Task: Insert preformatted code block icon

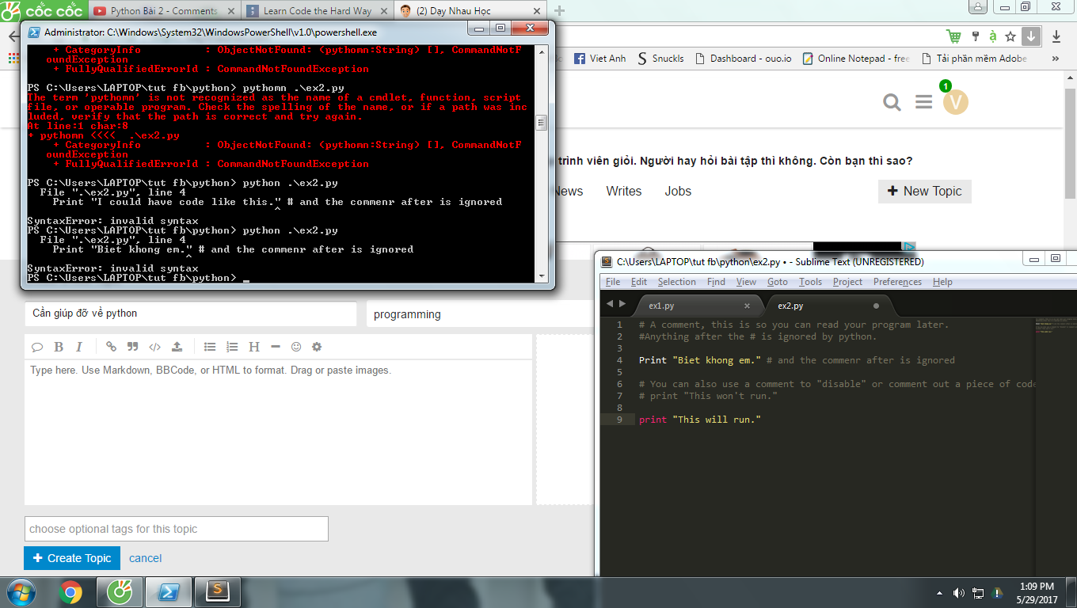Action: (x=155, y=347)
